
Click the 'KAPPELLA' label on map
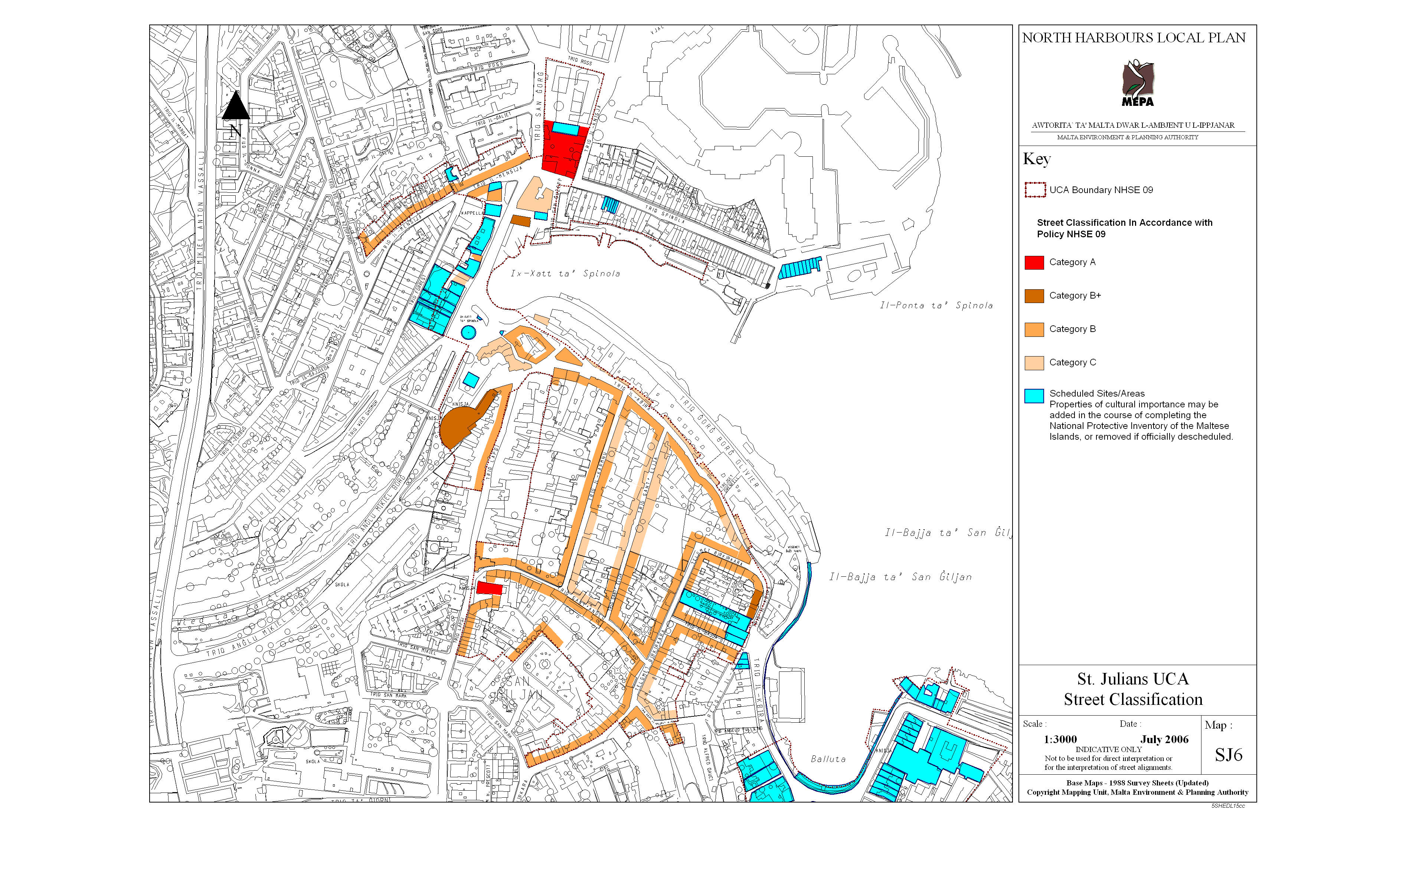(472, 213)
